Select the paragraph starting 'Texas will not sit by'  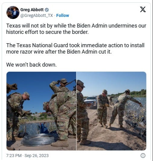pyautogui.click(x=76, y=29)
